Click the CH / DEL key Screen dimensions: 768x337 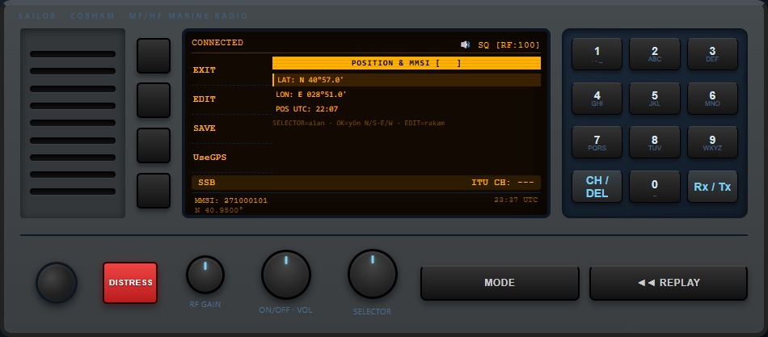click(597, 187)
